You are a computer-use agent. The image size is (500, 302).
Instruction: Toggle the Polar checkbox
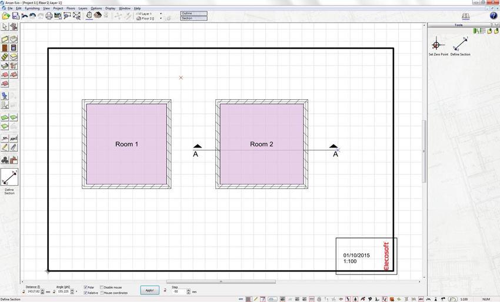(85, 287)
